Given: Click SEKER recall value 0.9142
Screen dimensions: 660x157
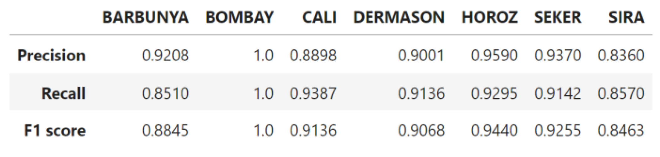Looking at the screenshot, I should (558, 93).
